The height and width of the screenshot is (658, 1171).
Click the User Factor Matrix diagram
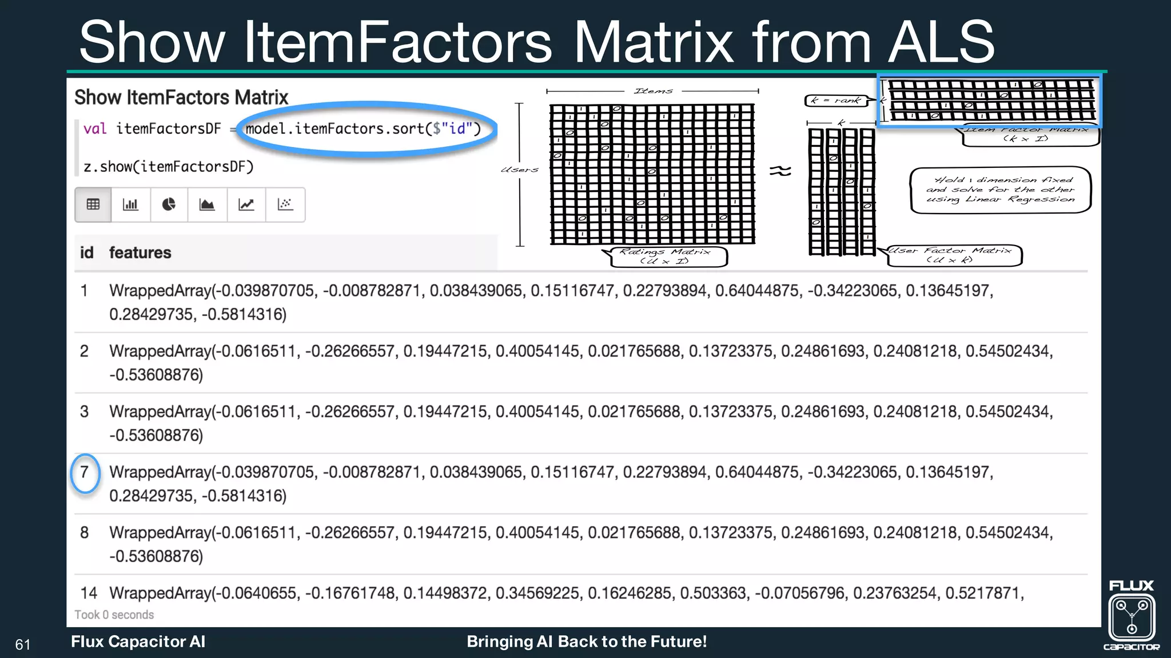[x=841, y=192]
